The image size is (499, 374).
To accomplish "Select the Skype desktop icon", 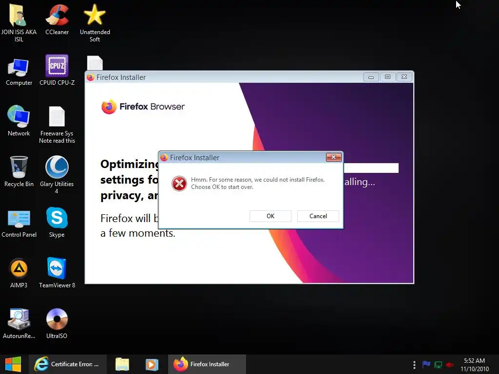I will click(57, 222).
